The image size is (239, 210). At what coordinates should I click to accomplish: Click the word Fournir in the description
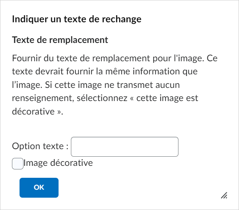(27, 58)
